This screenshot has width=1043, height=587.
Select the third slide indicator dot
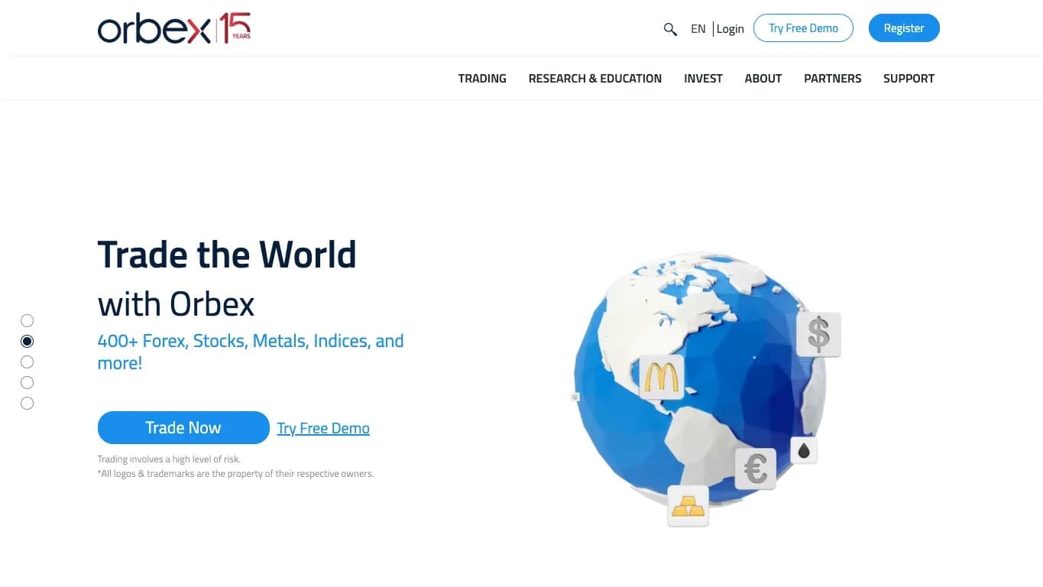tap(28, 362)
